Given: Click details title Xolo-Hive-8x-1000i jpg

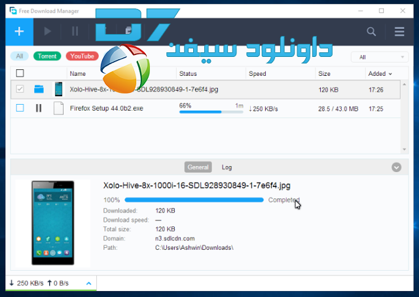Looking at the screenshot, I should [196, 185].
